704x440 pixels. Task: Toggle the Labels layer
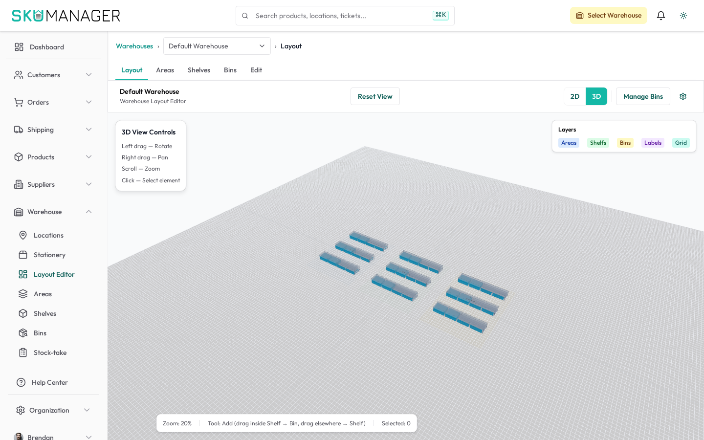[653, 143]
